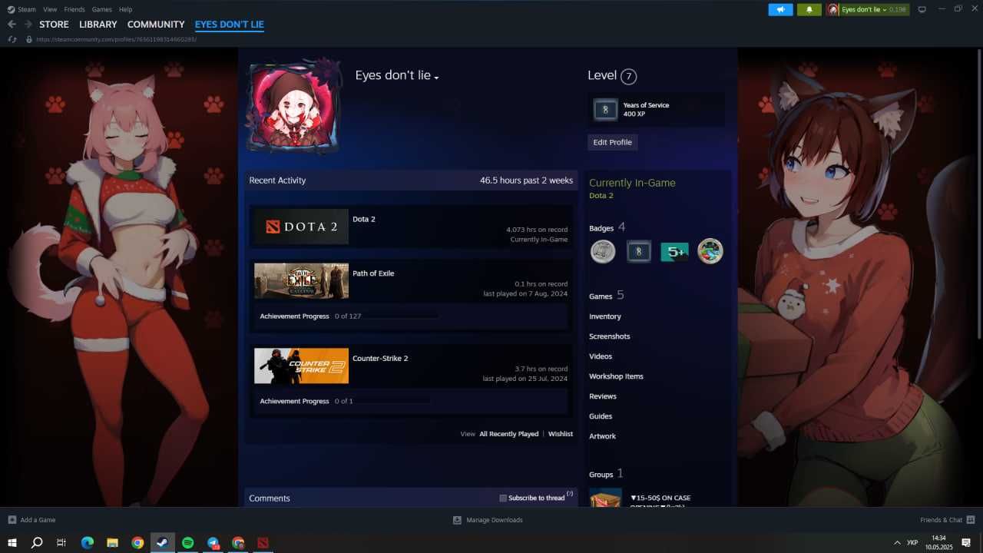Open the colorful round community badge
The image size is (983, 553).
pyautogui.click(x=710, y=251)
